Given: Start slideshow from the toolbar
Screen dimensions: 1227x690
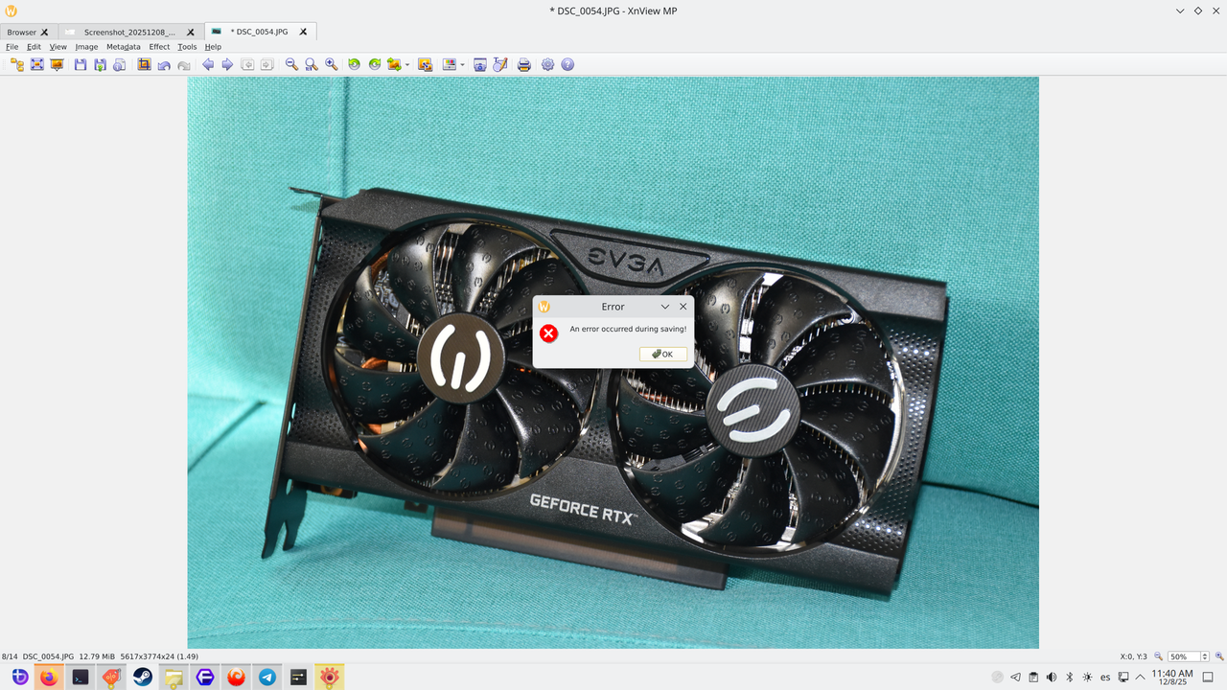Looking at the screenshot, I should coord(57,64).
